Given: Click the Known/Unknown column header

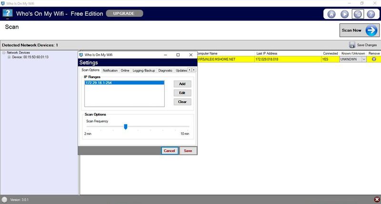Looking at the screenshot, I should click(x=353, y=53).
